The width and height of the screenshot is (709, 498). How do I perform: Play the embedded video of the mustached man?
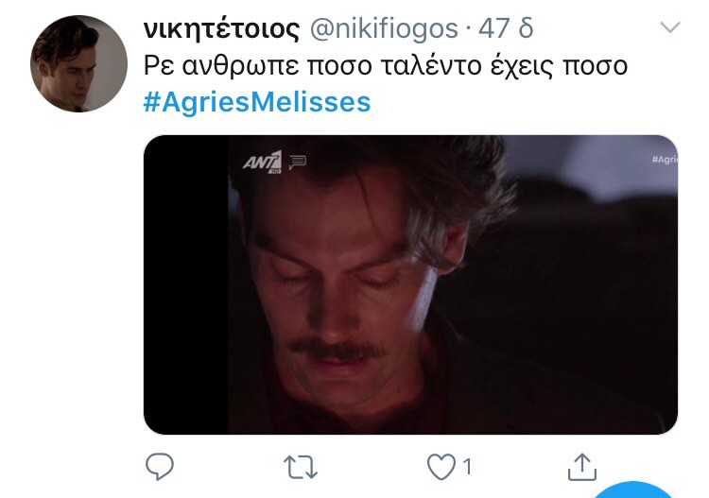click(410, 284)
